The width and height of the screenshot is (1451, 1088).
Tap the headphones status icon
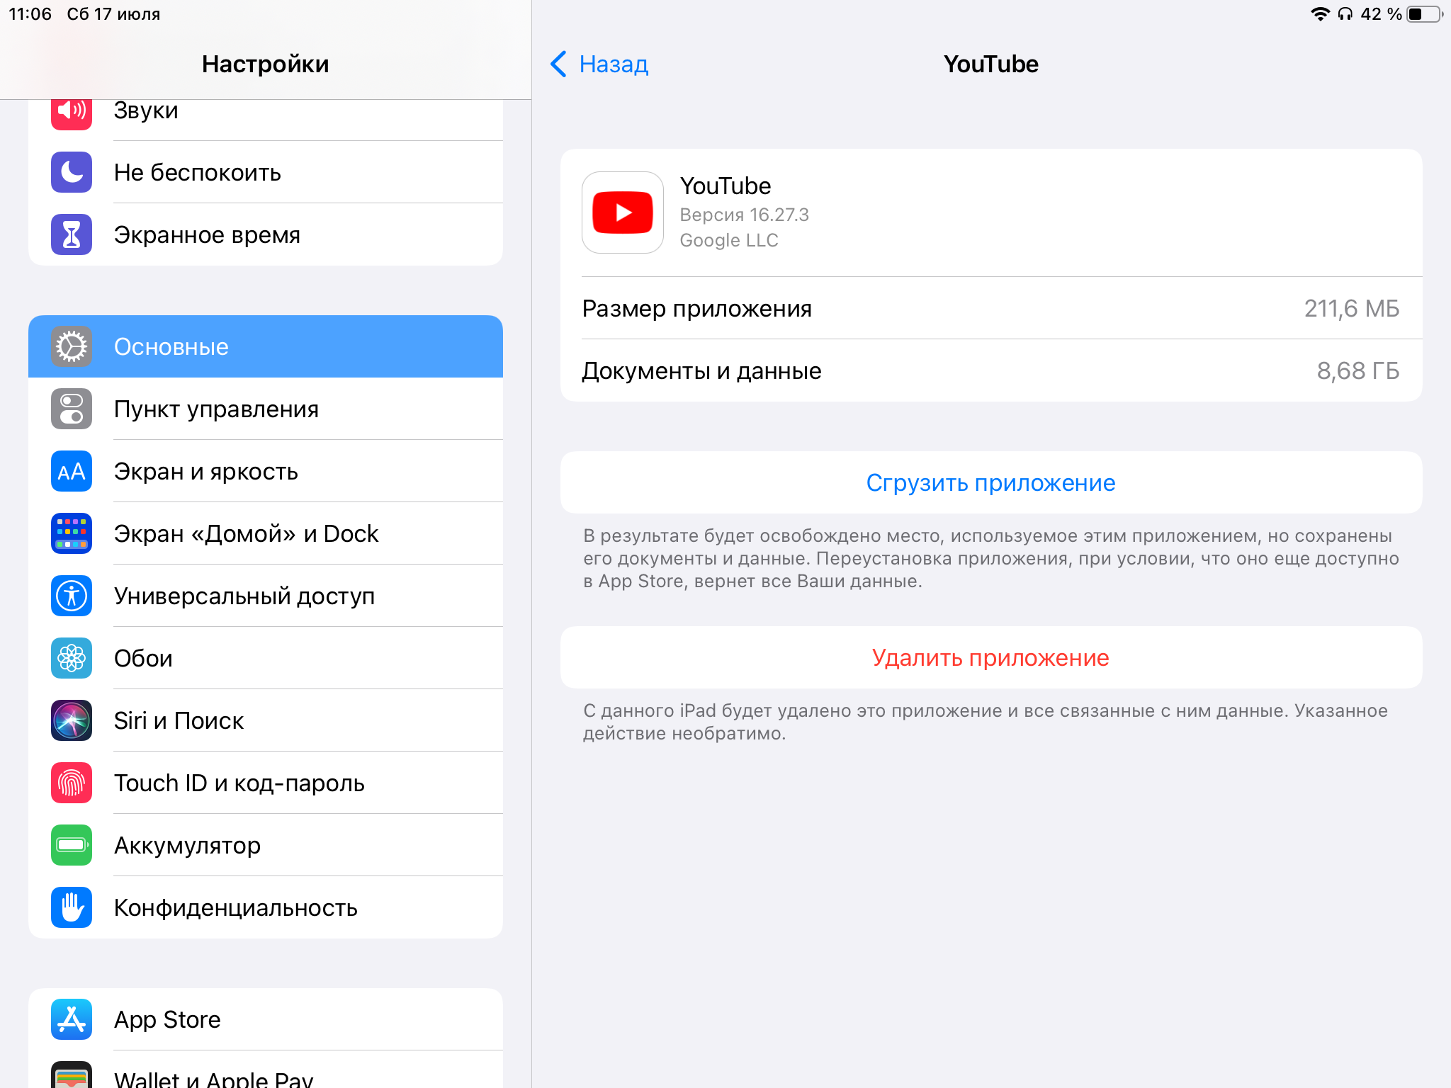(1345, 14)
